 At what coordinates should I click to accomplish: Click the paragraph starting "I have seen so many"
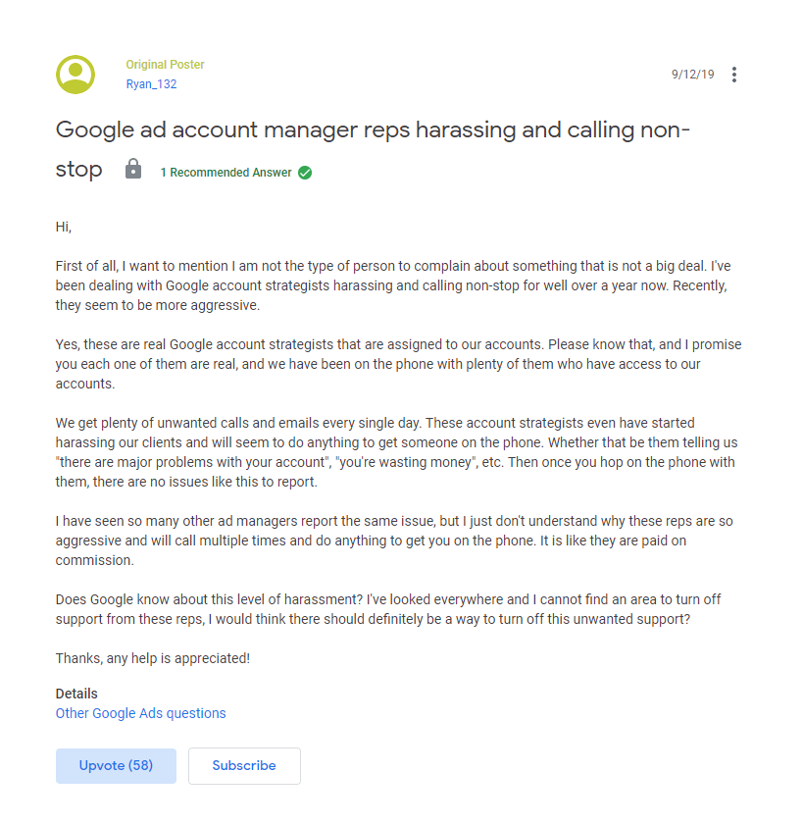(394, 541)
